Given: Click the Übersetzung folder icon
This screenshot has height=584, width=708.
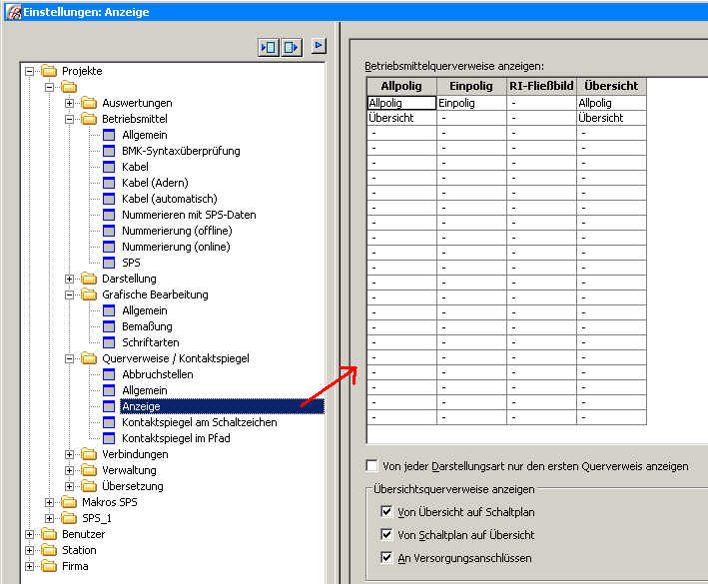Looking at the screenshot, I should click(x=89, y=486).
